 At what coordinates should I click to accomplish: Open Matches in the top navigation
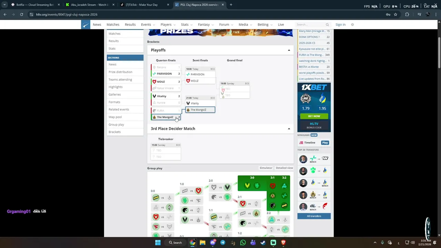(x=113, y=24)
